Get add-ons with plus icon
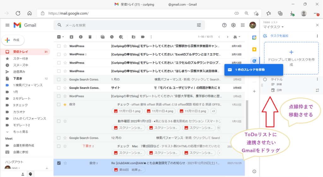The image size is (323, 177). 254,91
